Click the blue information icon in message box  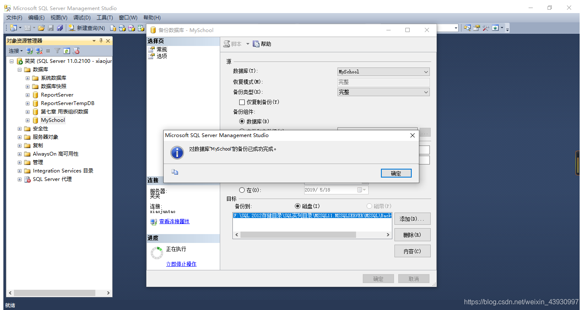[177, 152]
